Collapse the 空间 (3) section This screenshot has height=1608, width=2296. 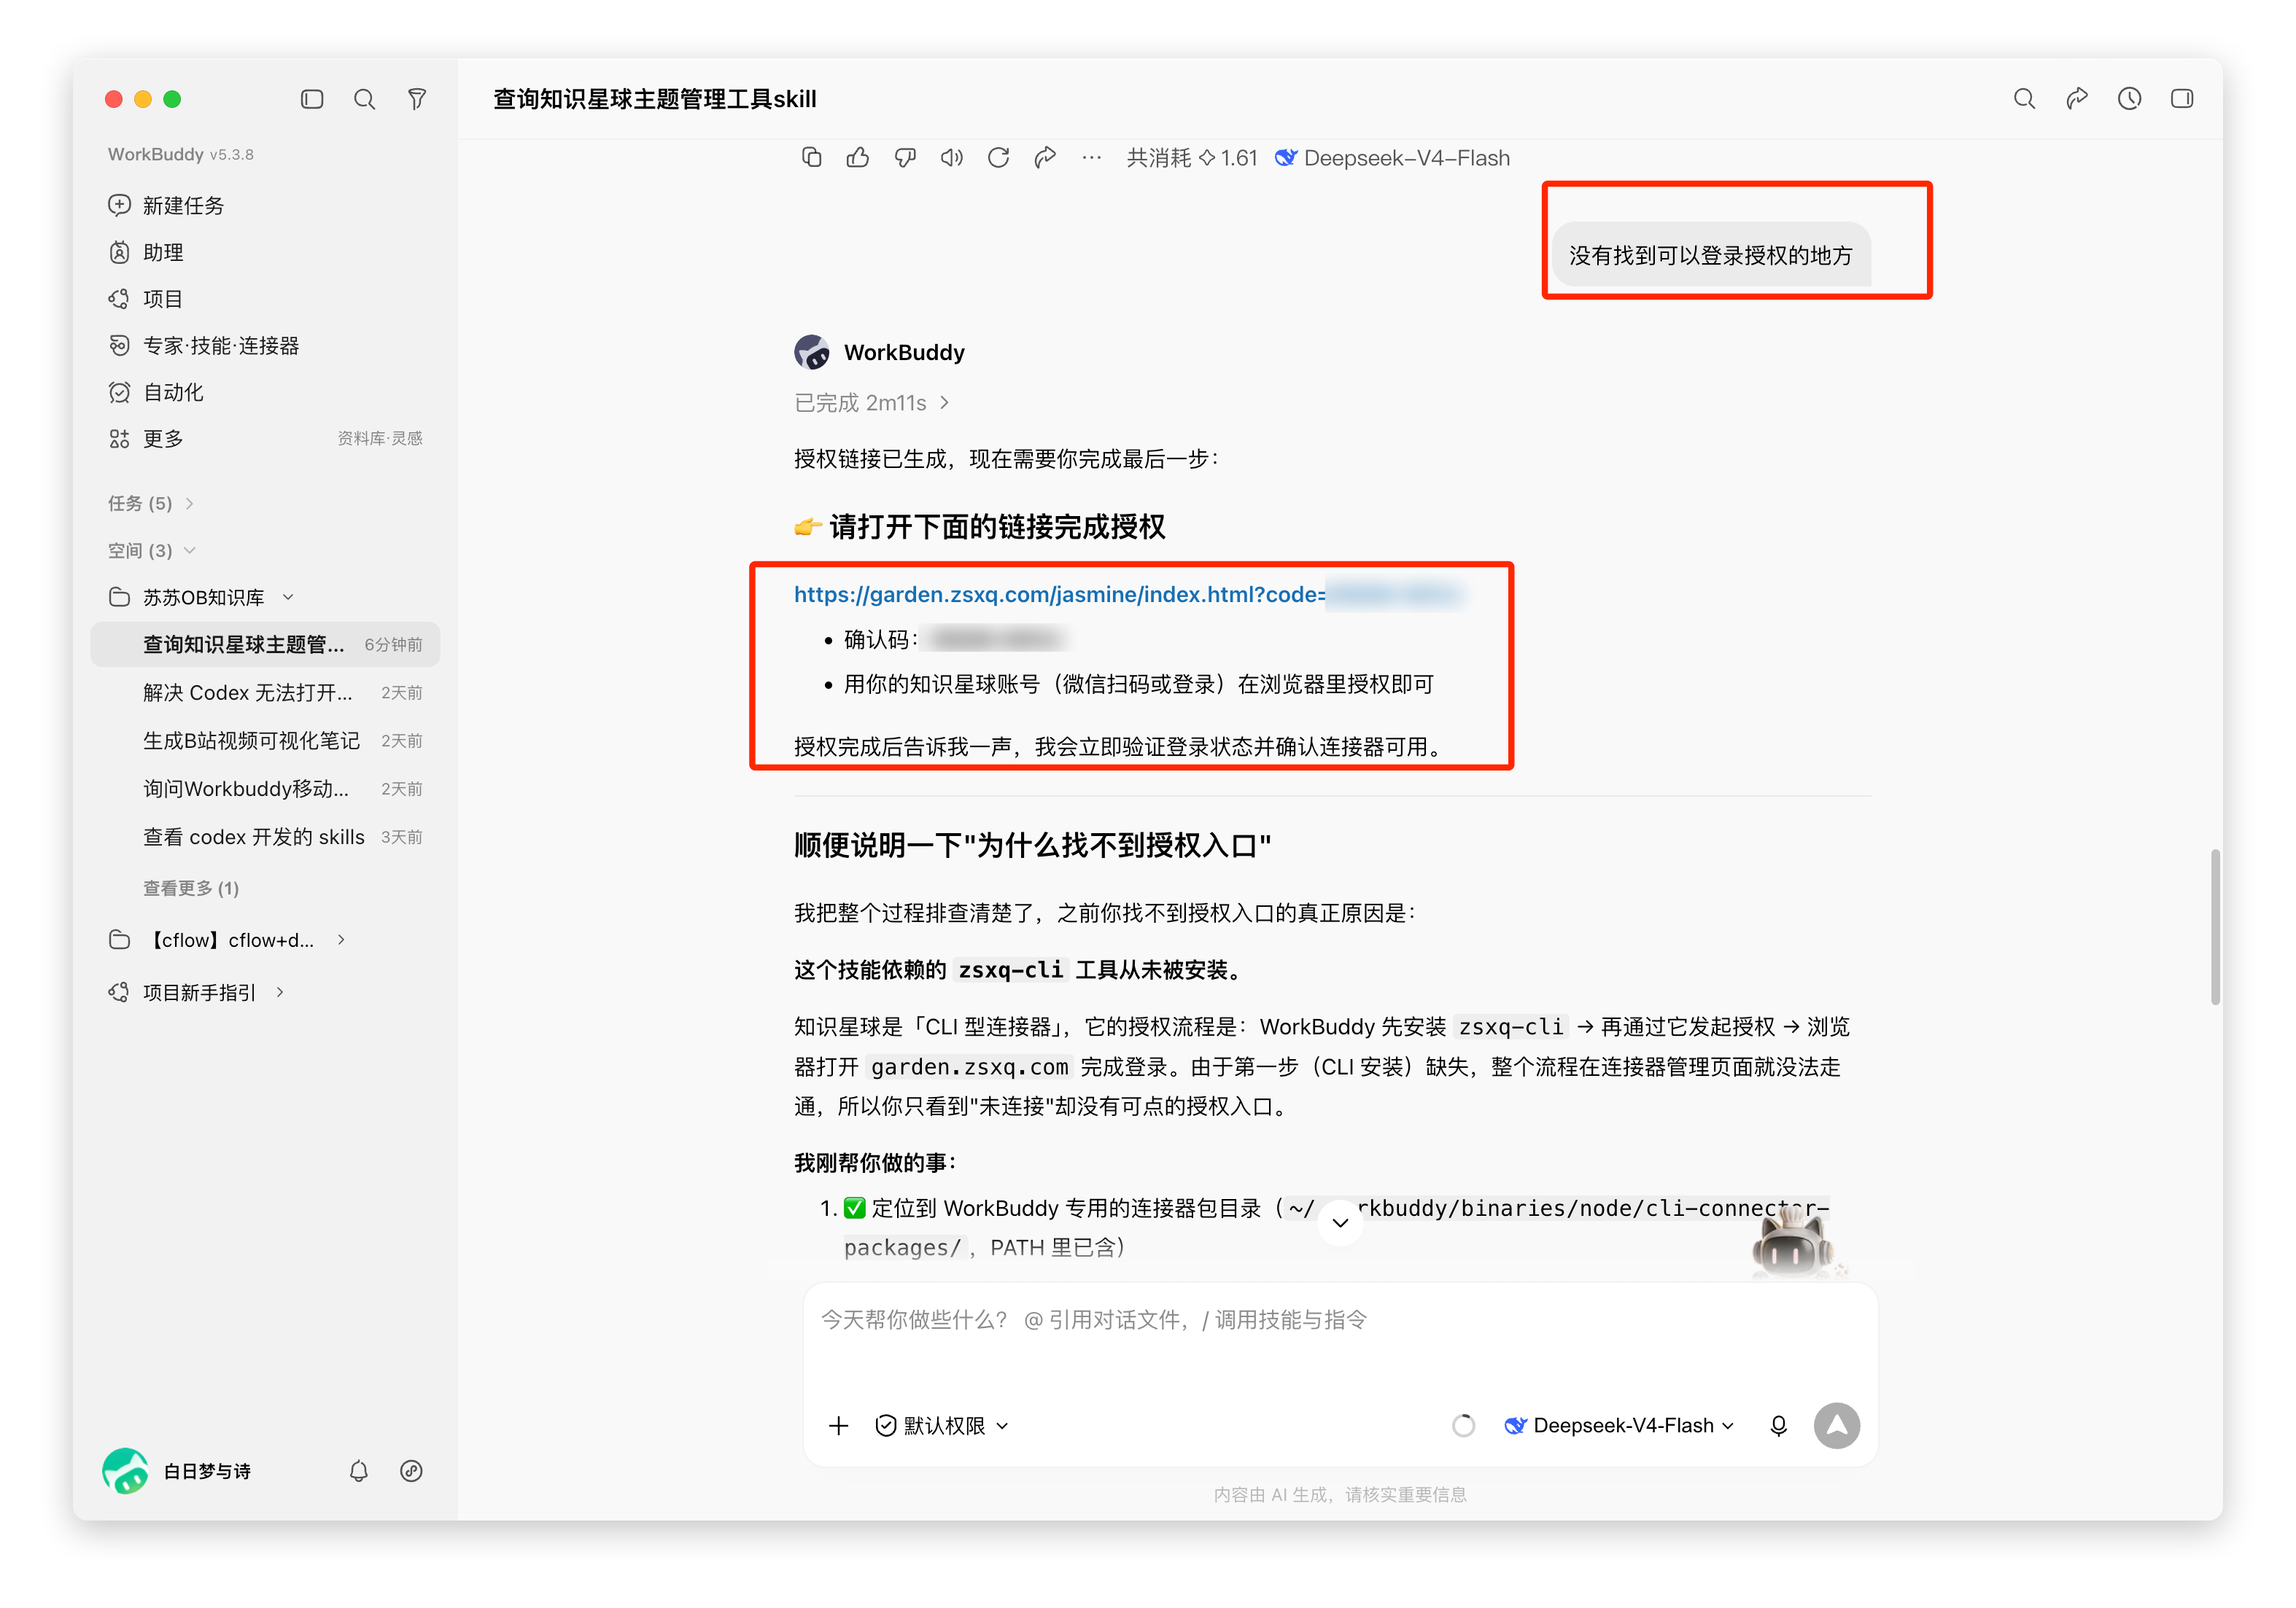click(151, 550)
